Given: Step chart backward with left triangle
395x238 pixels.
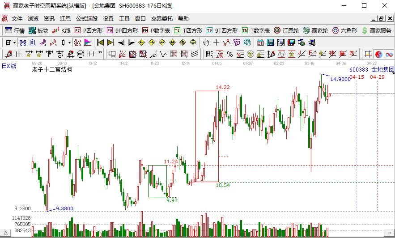Looking at the screenshot, I should 121,42.
